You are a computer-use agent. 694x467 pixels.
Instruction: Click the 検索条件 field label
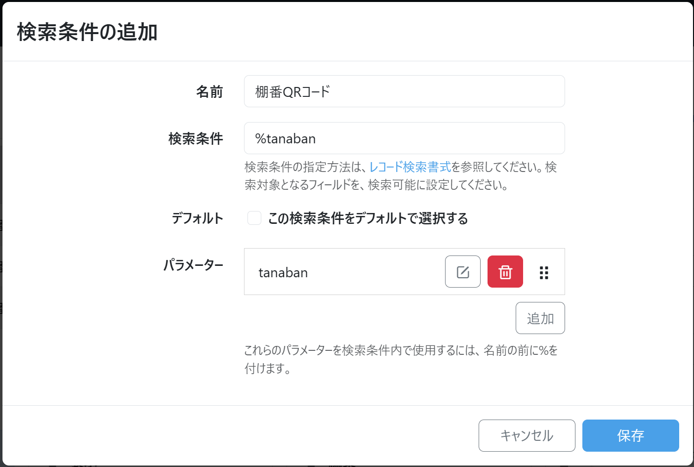pyautogui.click(x=196, y=139)
